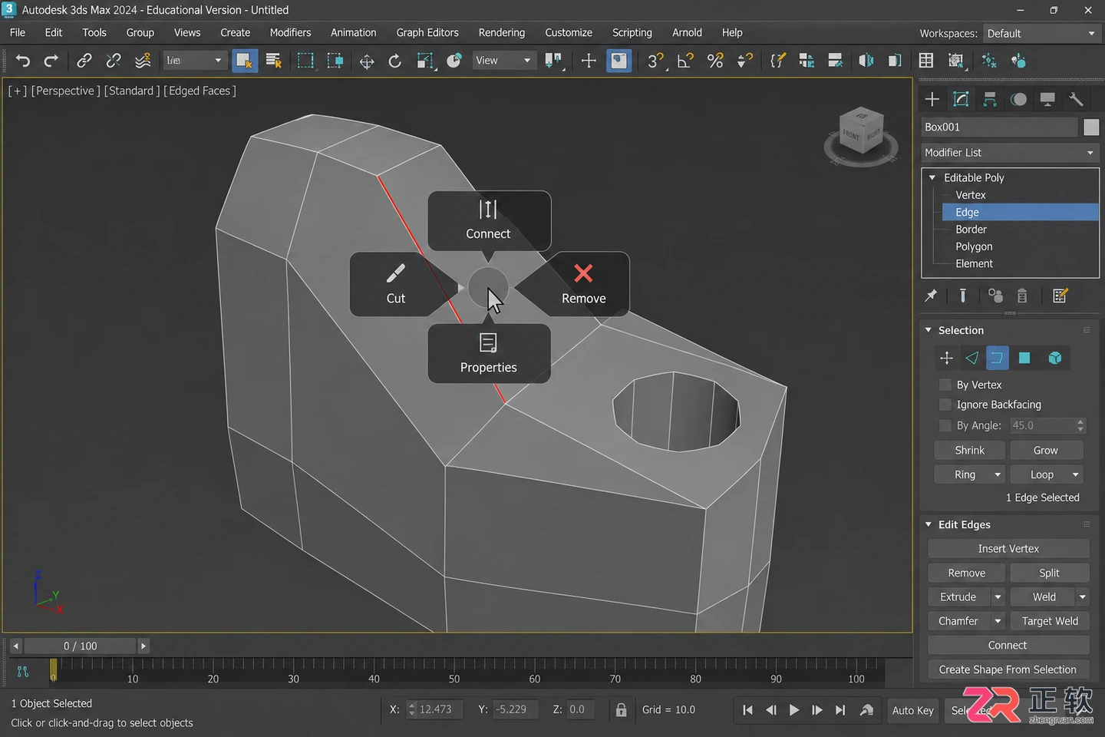This screenshot has width=1105, height=737.
Task: Choose Cut in the radial menu
Action: (x=396, y=284)
